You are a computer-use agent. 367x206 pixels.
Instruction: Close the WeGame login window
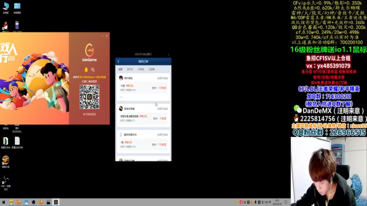pyautogui.click(x=107, y=36)
